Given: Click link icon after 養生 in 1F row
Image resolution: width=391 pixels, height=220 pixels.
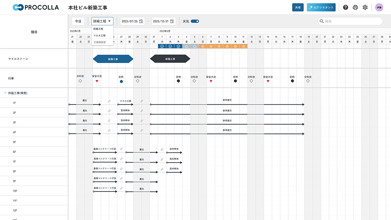Looking at the screenshot, I should [x=109, y=101].
